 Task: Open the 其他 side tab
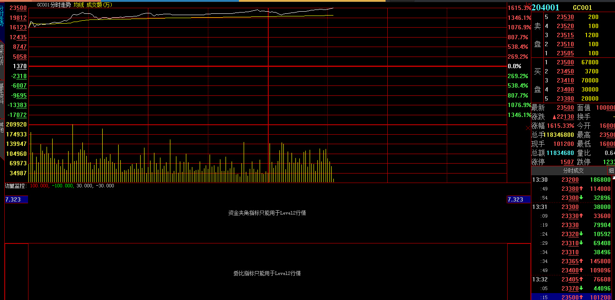click(x=2, y=128)
